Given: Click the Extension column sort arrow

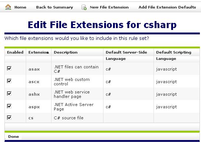Looking at the screenshot, I should (x=48, y=52).
